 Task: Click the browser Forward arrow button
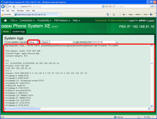(x=7, y=7)
